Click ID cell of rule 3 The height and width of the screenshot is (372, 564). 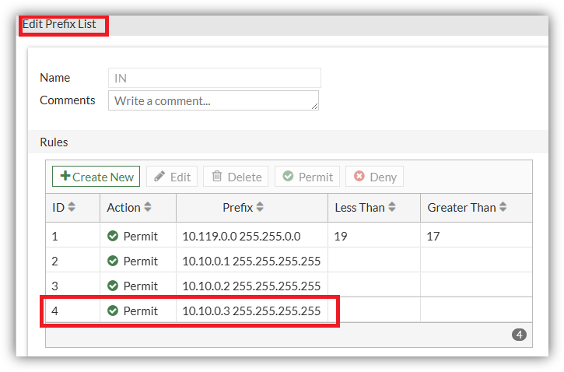73,286
